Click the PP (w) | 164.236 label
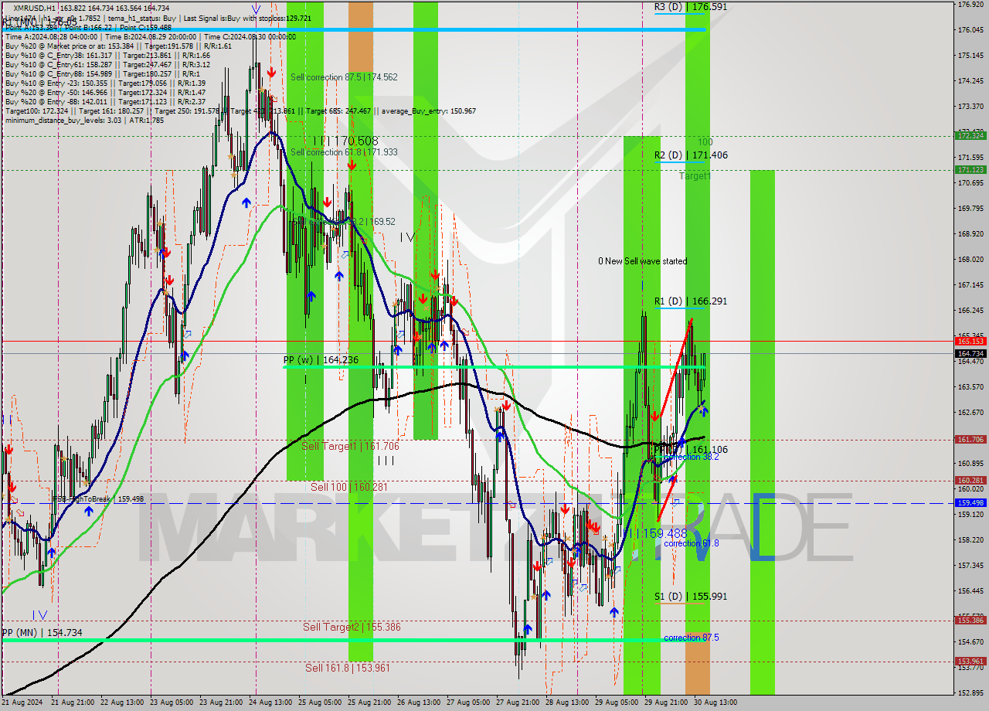 (321, 360)
